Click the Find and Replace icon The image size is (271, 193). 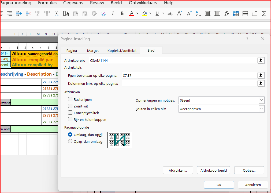pyautogui.click(x=103, y=14)
